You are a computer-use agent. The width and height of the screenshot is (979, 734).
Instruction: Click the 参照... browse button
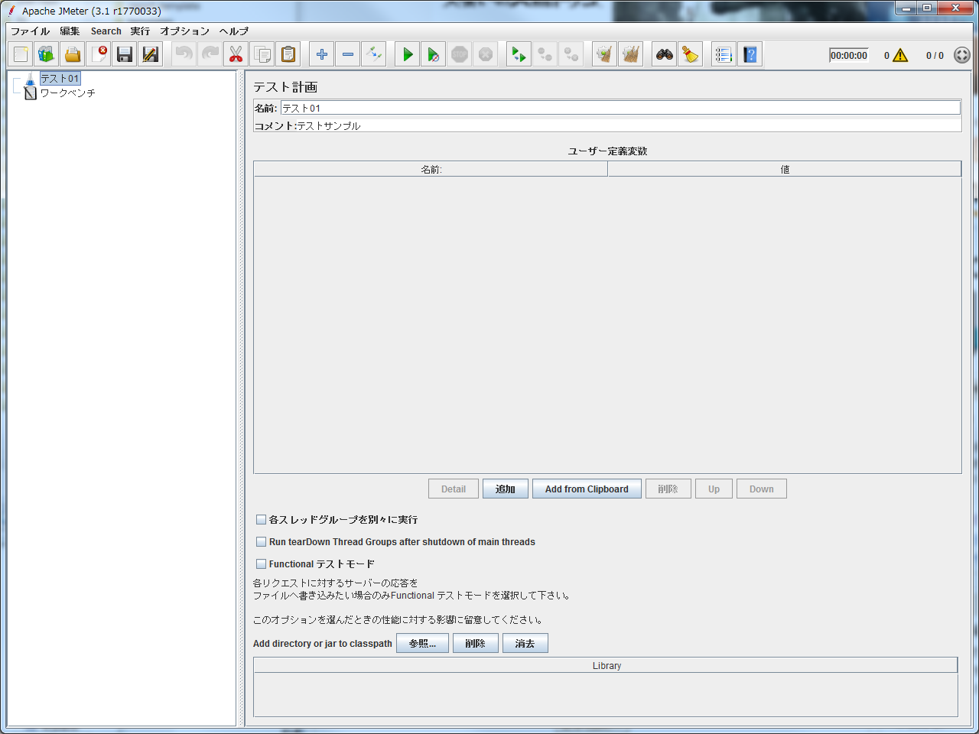pyautogui.click(x=422, y=644)
